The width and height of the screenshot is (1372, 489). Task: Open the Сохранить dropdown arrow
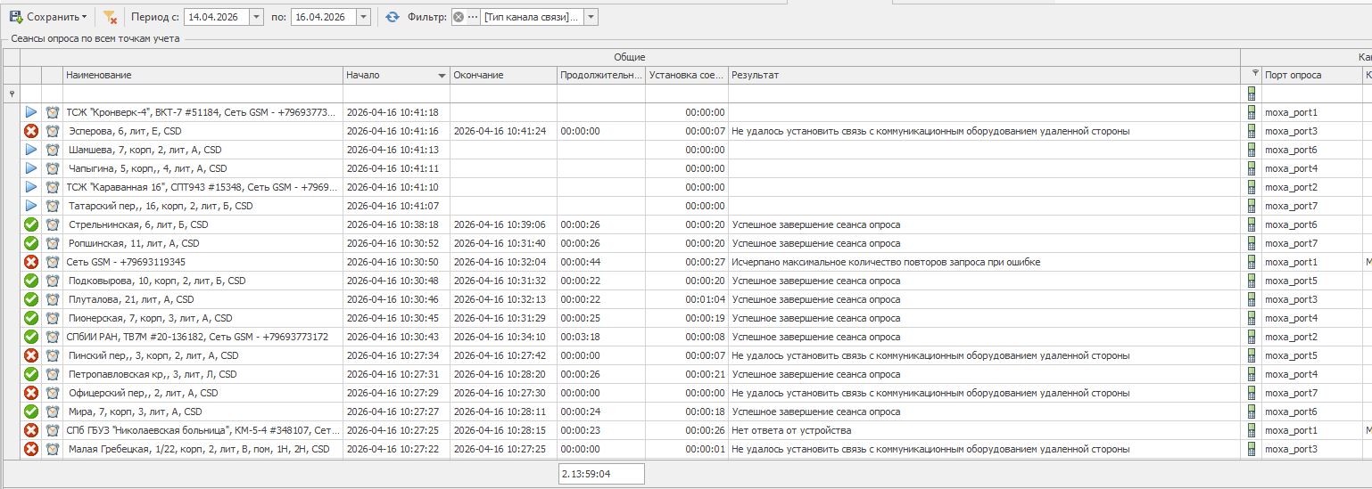[x=85, y=17]
